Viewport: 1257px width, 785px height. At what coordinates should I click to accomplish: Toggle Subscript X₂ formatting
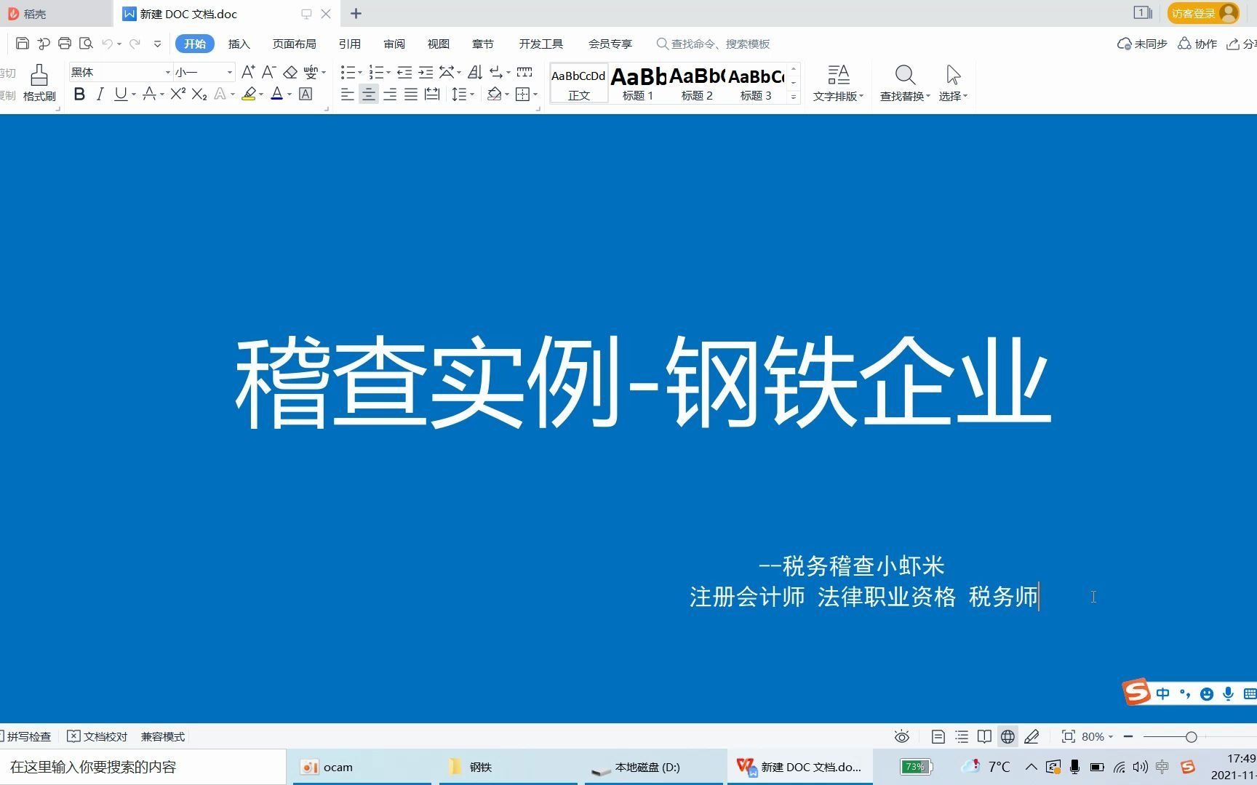click(x=199, y=94)
